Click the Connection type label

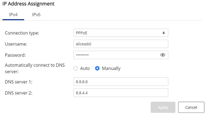tap(22, 33)
